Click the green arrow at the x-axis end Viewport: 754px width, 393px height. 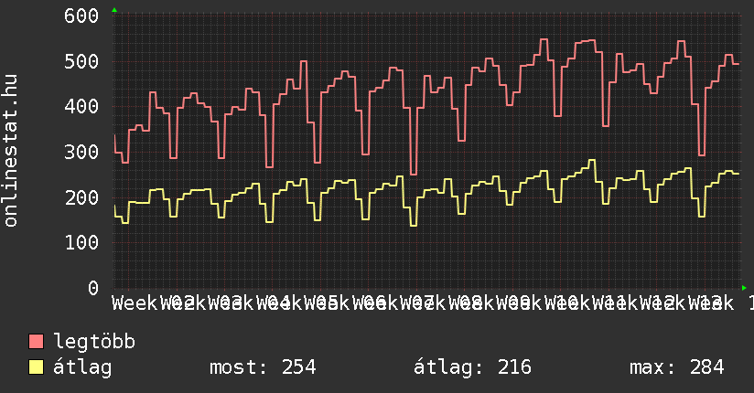745,288
